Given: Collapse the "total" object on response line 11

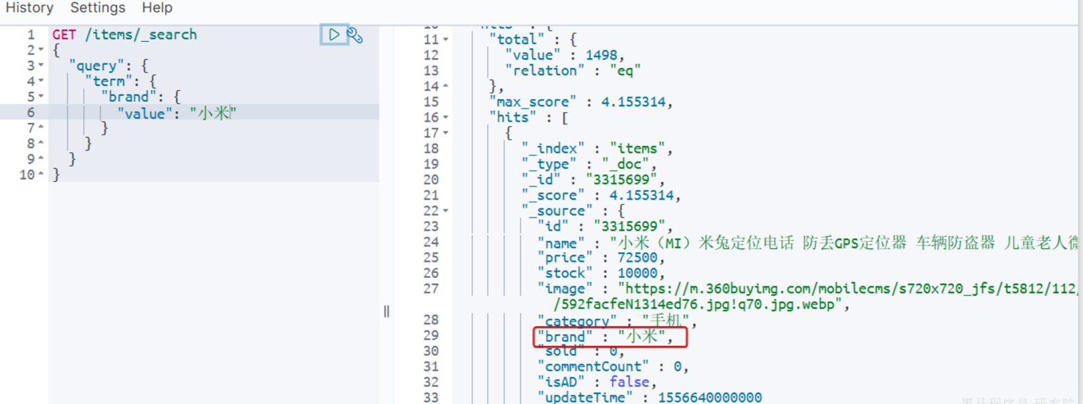Looking at the screenshot, I should (446, 40).
